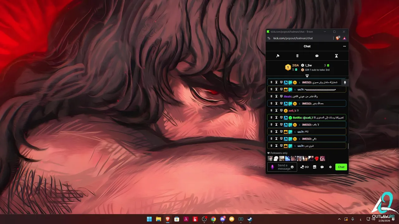
Task: Delete the BotRix message with its trash icon
Action: coord(271,118)
